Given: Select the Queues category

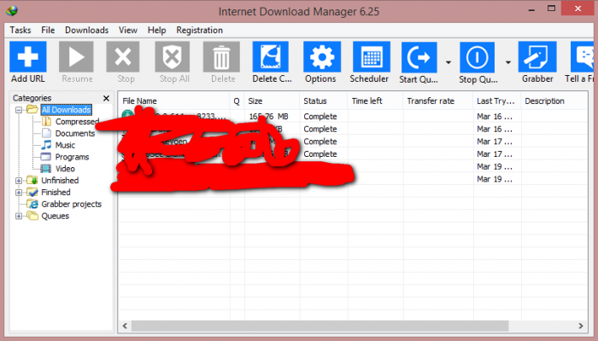Looking at the screenshot, I should click(56, 216).
